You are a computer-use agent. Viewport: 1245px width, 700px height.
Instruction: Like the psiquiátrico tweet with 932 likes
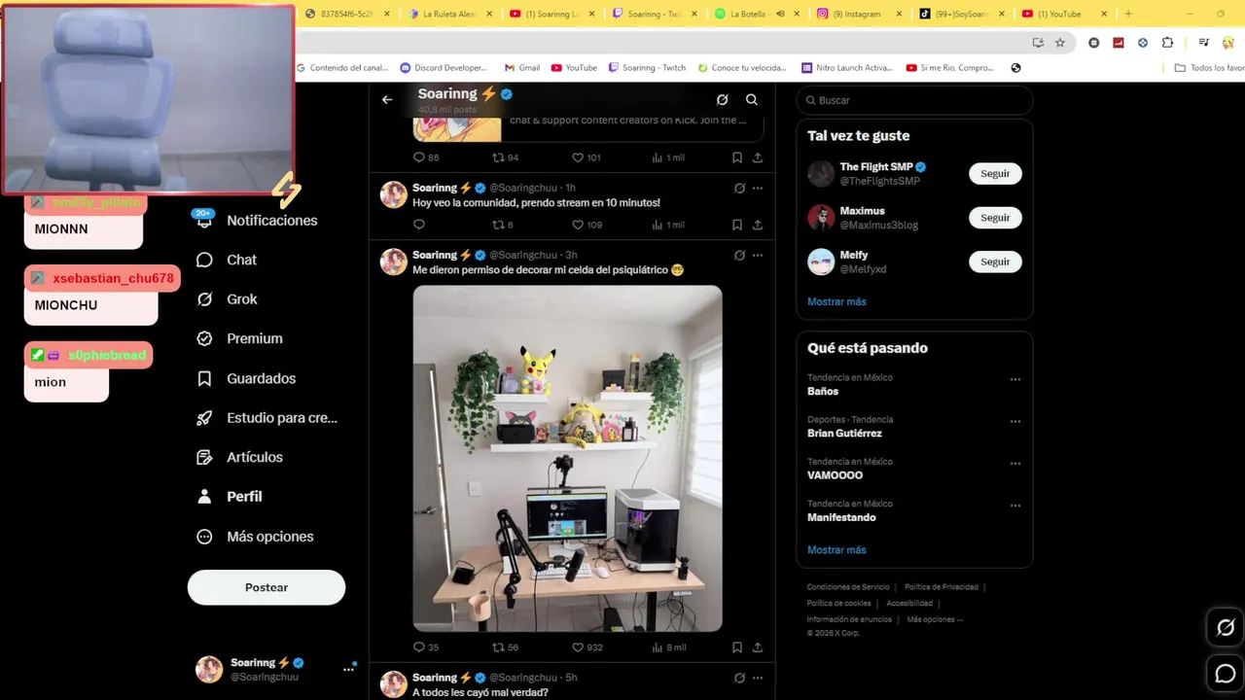(577, 647)
